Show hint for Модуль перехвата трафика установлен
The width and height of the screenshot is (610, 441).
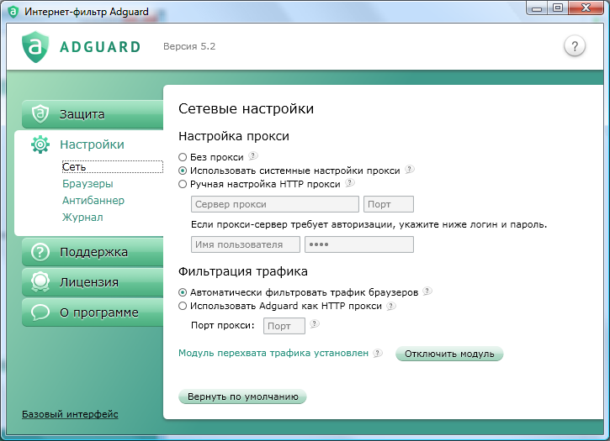pos(378,353)
